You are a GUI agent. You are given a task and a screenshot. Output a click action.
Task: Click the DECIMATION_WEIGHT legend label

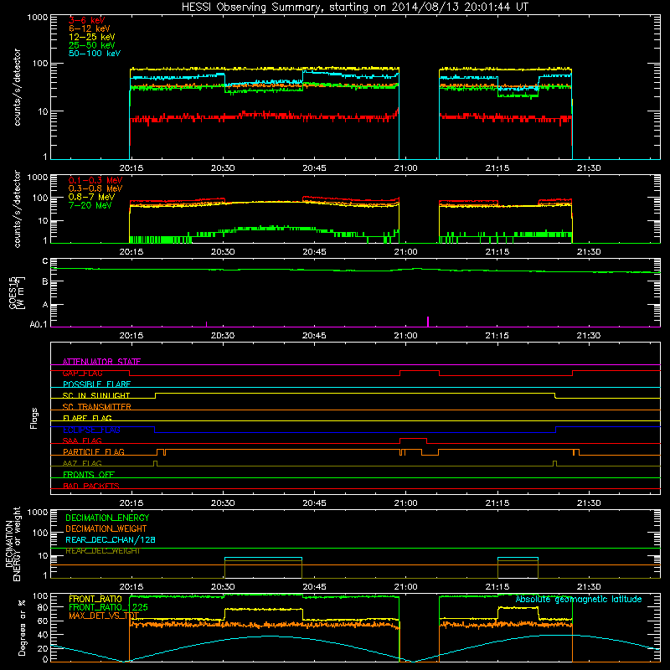tap(106, 528)
